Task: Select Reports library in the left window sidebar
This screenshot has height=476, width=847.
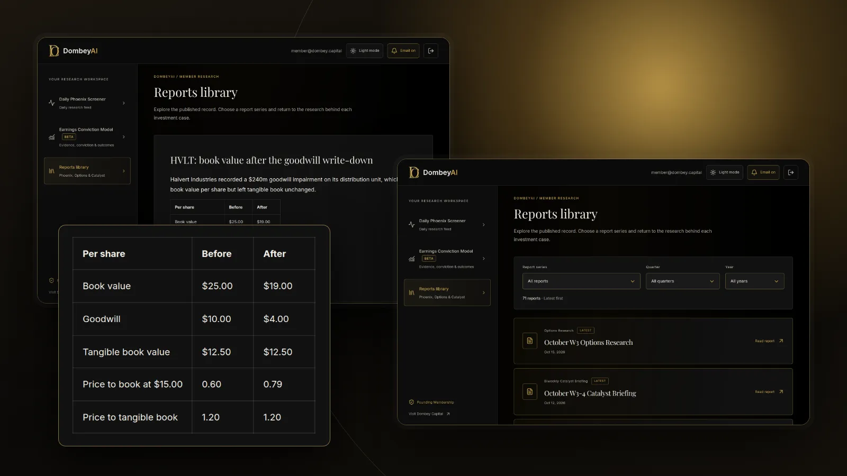Action: pos(87,171)
